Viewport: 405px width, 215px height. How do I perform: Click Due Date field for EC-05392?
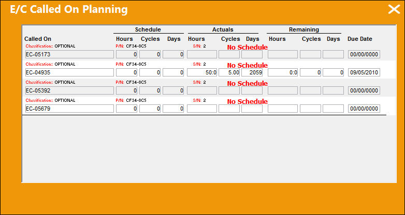364,90
